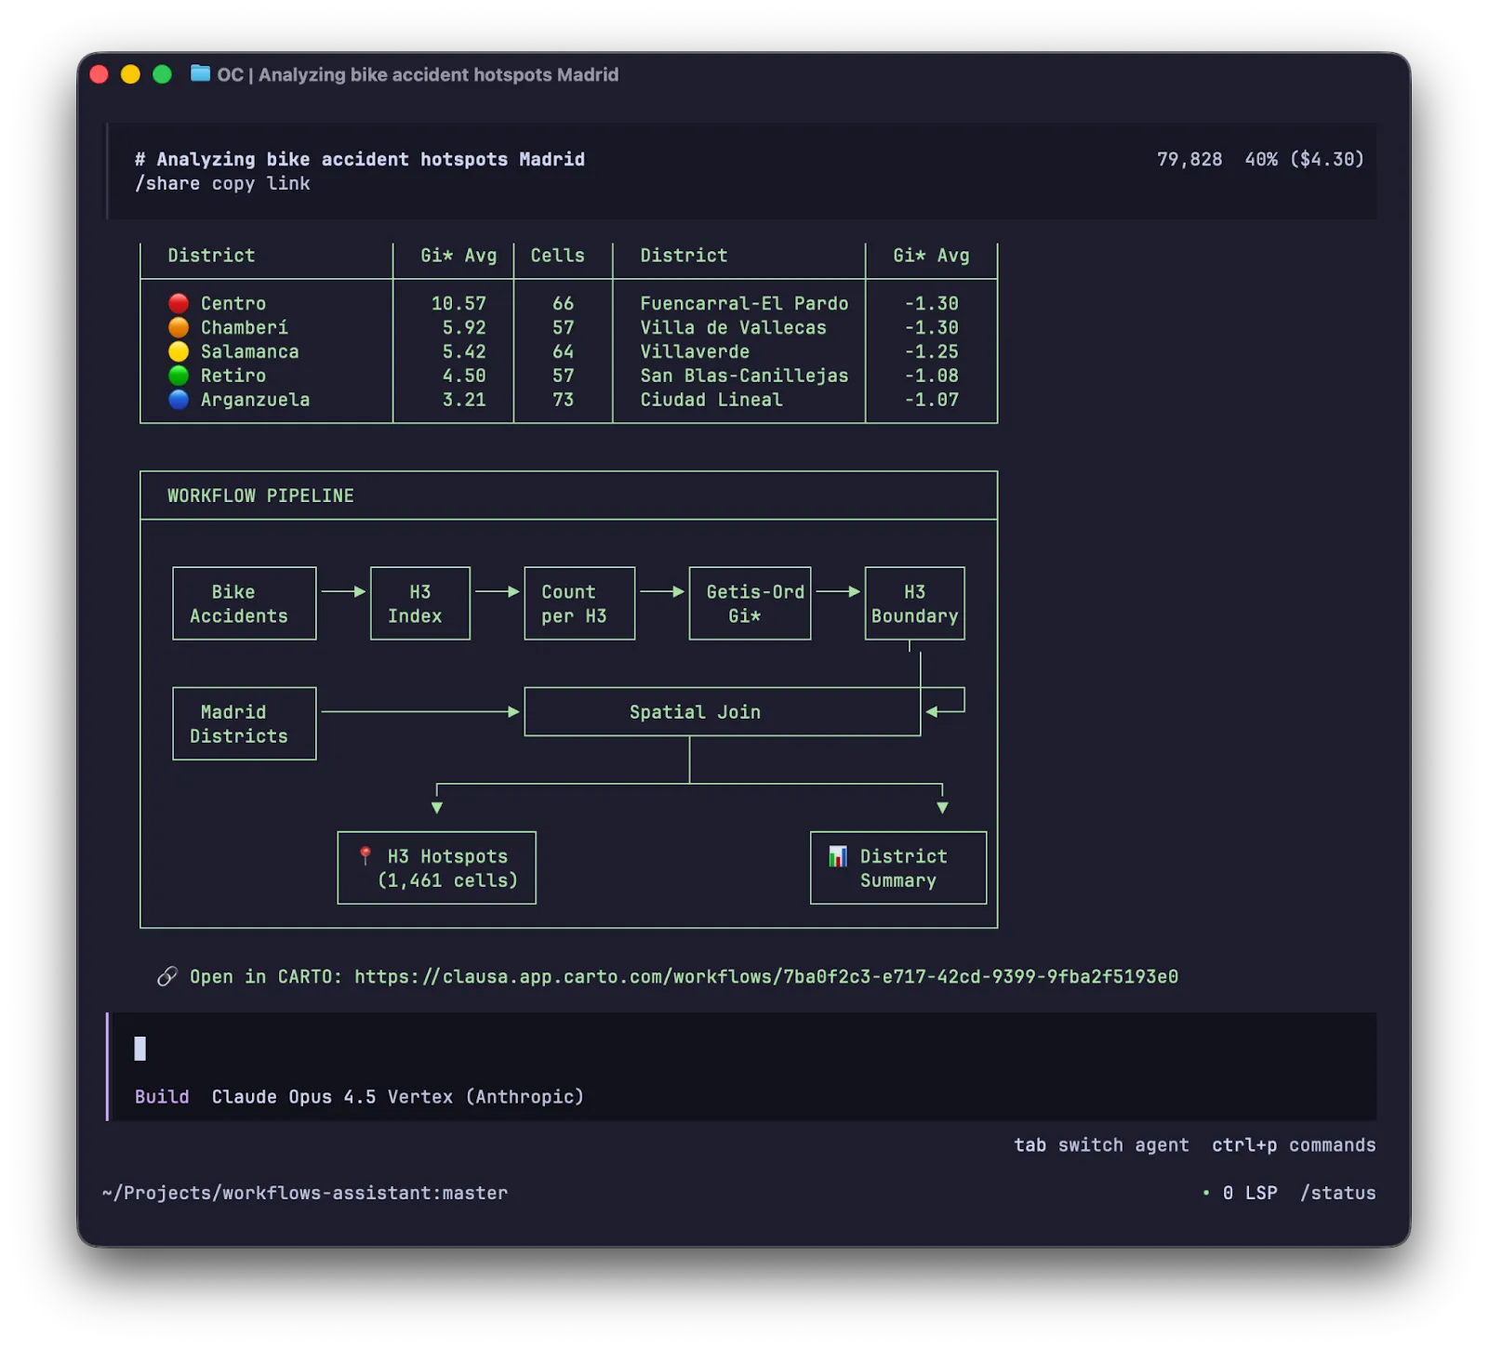Click the yellow circle beside Salamanca
1488x1349 pixels.
179,351
